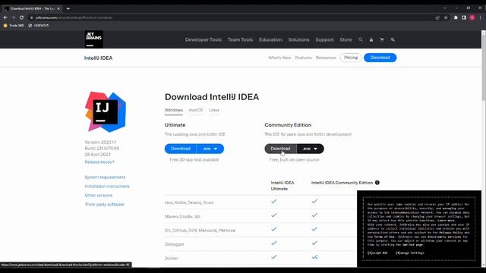
Task: Open the Third-party software link
Action: coord(105,204)
